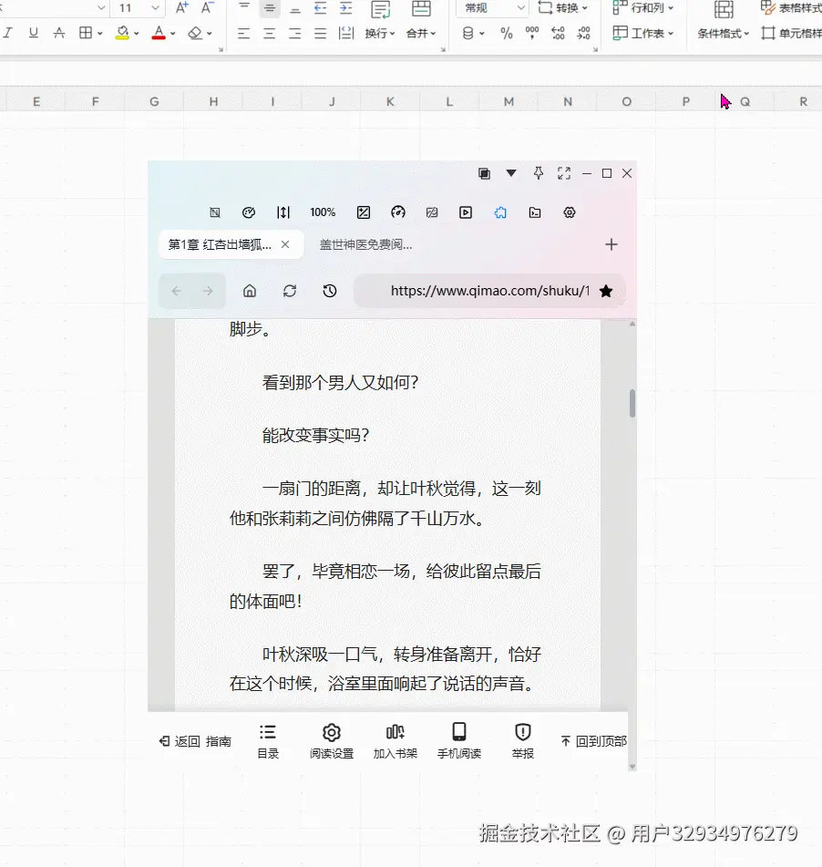The image size is (822, 867).
Task: Expand the fill color dropdown arrow
Action: pos(137,34)
